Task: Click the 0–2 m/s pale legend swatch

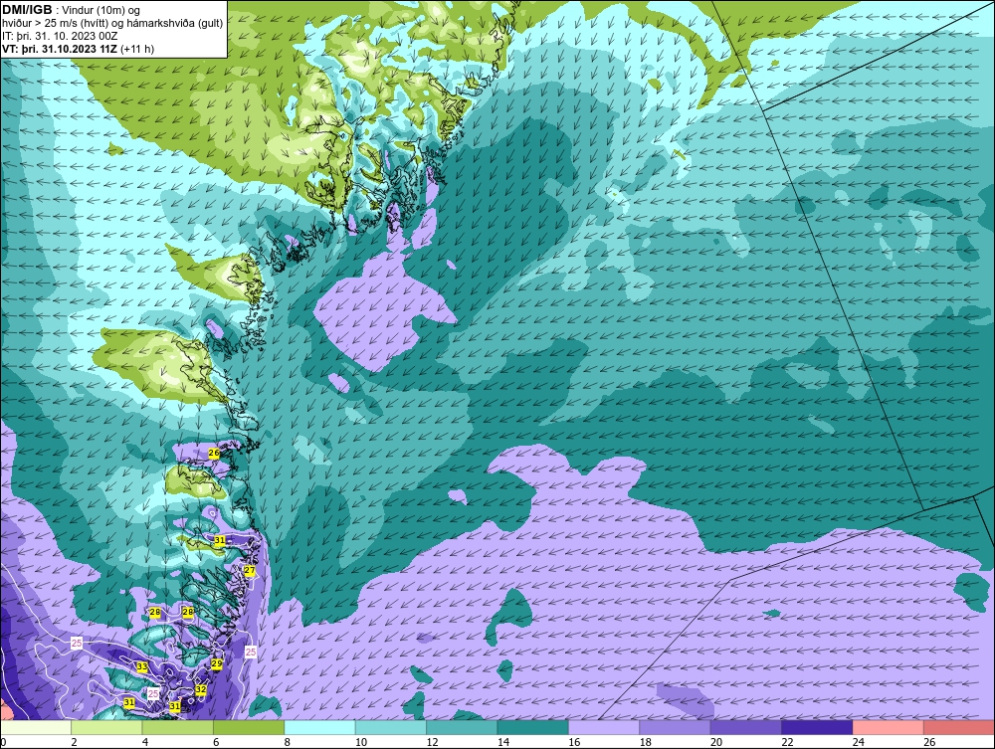Action: pyautogui.click(x=36, y=727)
